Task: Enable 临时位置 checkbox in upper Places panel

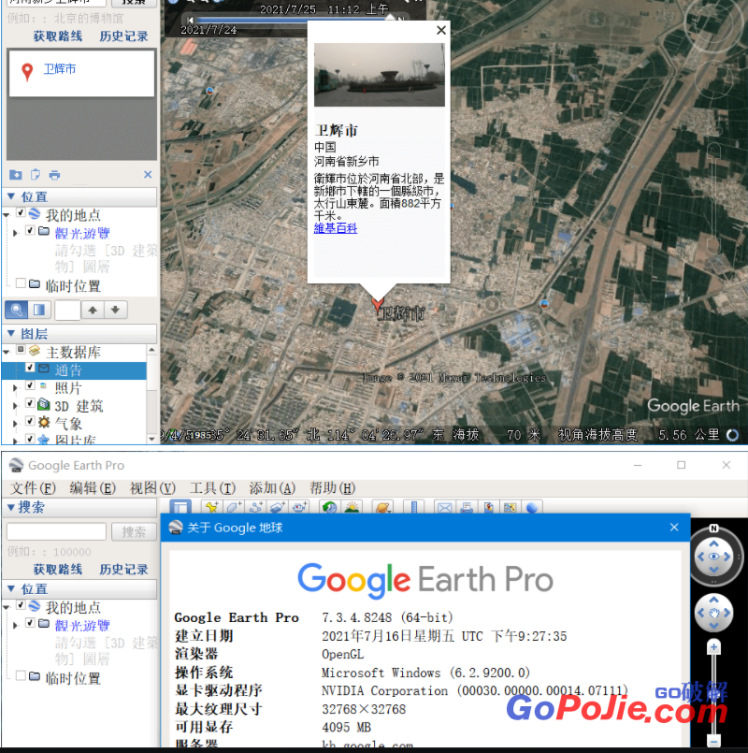Action: coord(21,283)
